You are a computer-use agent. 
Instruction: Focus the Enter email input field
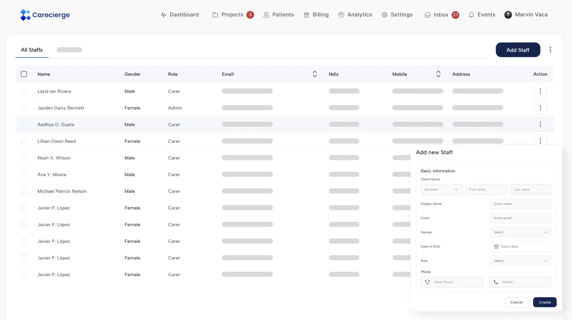click(x=521, y=218)
